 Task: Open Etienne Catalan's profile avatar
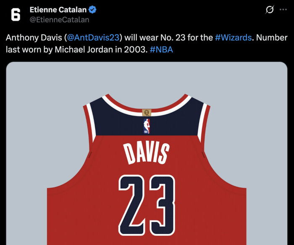tap(16, 15)
